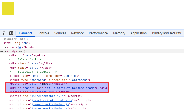Open the Network tab
Viewport: 184px width, 109px height.
(x=77, y=33)
